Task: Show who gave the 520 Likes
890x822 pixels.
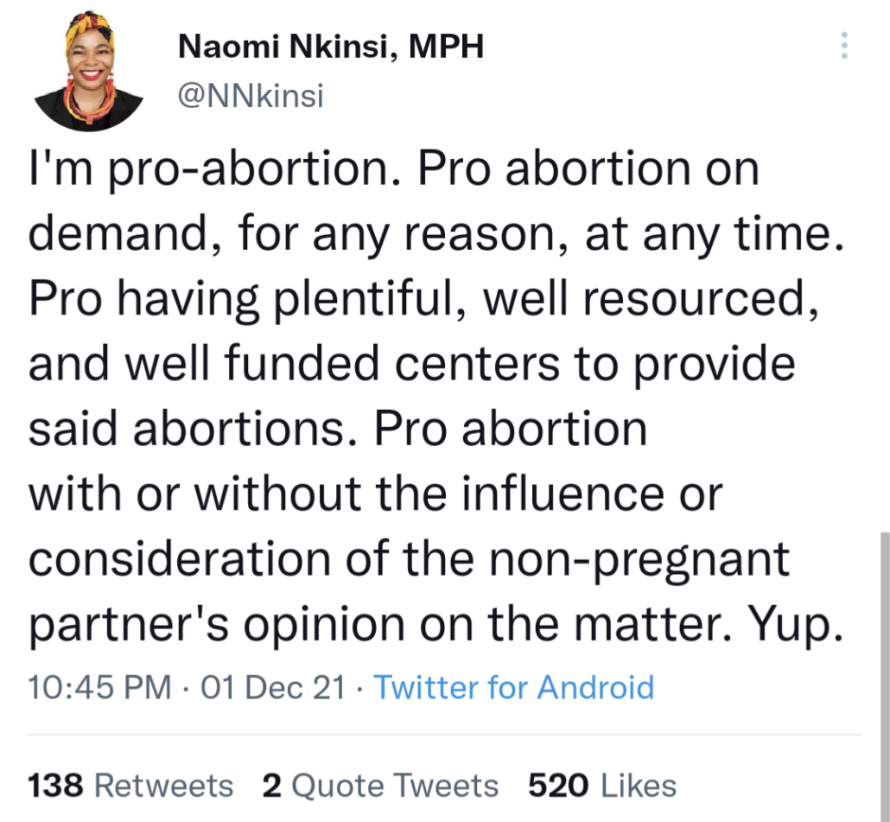Action: tap(602, 786)
